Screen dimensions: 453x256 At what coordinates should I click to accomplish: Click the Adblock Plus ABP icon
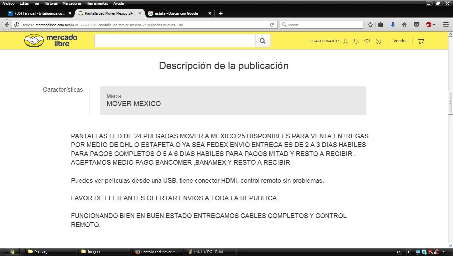point(429,25)
